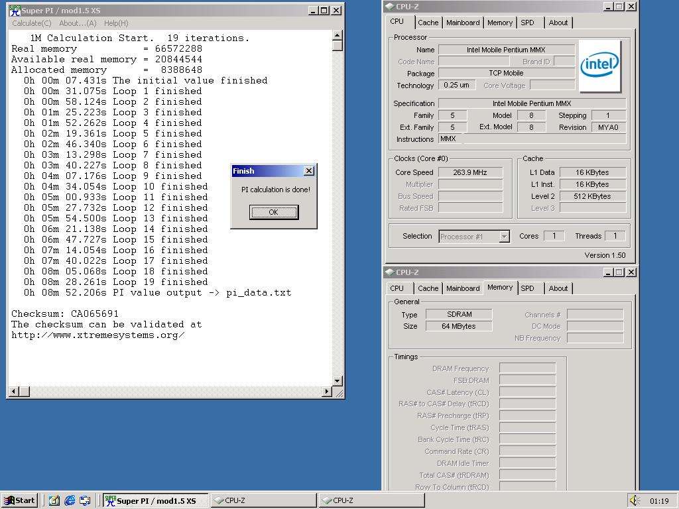Click the Level 2 cache 512 KBytes field

coord(592,196)
